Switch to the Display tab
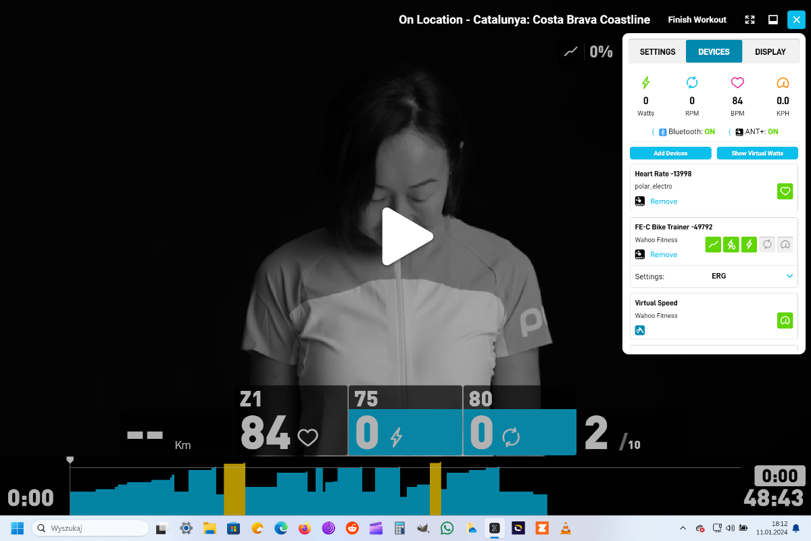811x541 pixels. [770, 52]
